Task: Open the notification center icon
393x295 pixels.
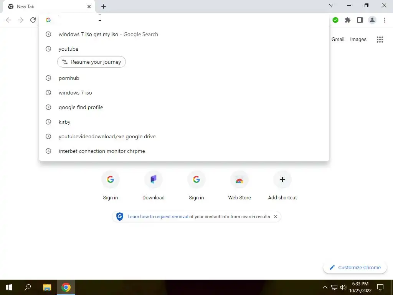Action: click(x=380, y=287)
